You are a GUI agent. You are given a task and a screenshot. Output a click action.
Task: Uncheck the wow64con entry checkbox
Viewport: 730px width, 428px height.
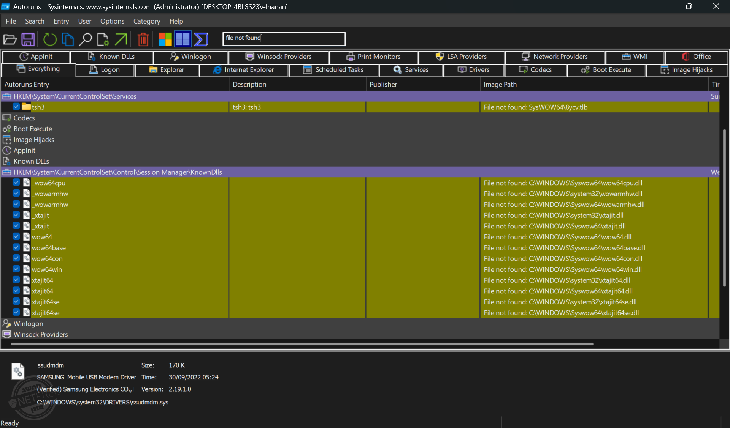coord(16,258)
